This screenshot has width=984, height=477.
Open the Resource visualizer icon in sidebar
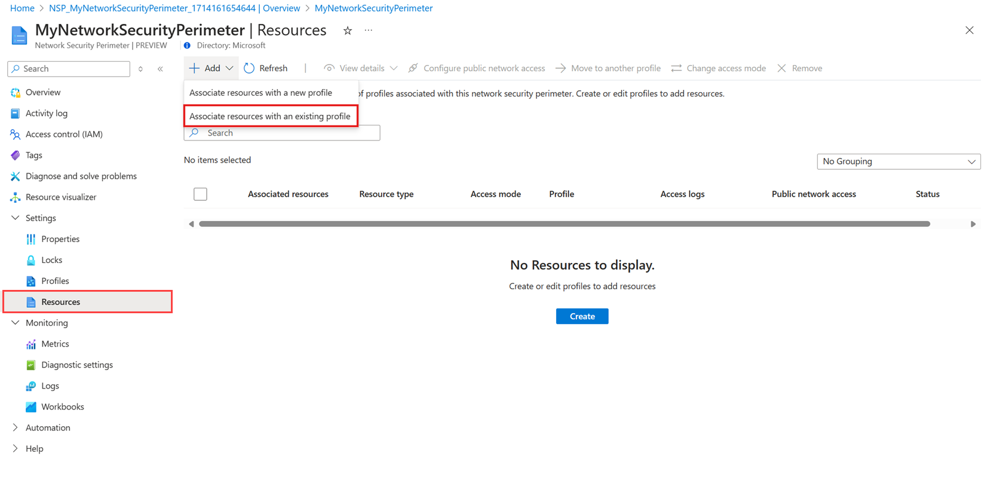coord(16,197)
